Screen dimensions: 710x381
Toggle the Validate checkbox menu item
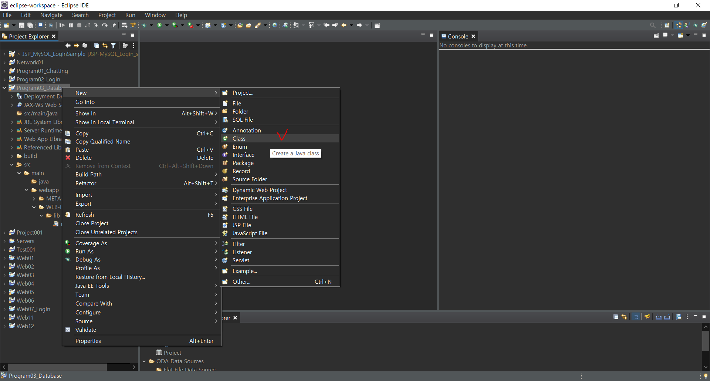click(x=68, y=330)
